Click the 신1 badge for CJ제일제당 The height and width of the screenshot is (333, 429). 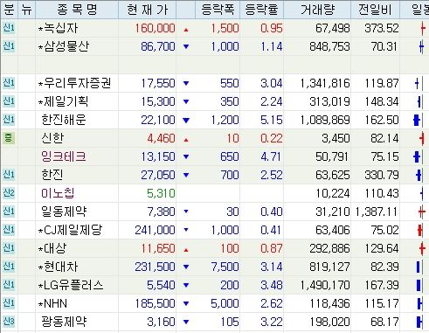point(9,230)
